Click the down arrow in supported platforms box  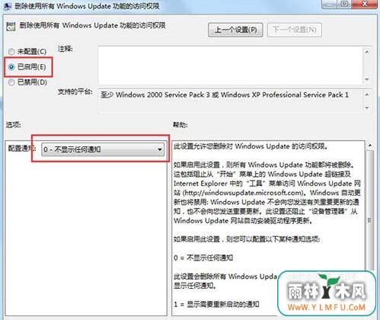(367, 107)
